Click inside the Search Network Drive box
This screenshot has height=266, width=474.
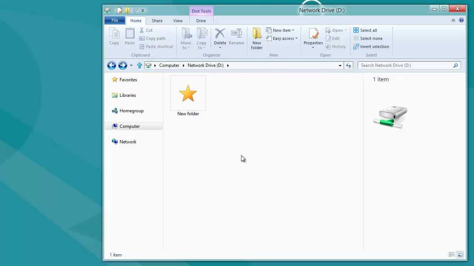click(404, 65)
